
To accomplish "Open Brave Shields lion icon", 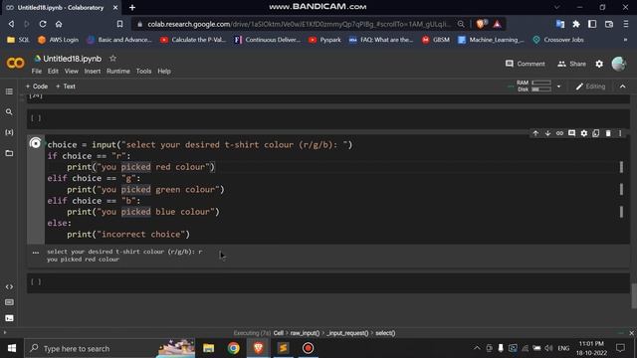I will tap(481, 24).
